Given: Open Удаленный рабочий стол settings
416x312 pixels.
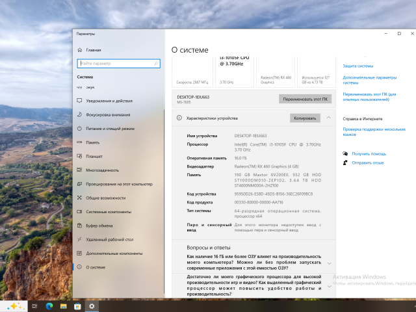Looking at the screenshot, I should click(x=110, y=239).
